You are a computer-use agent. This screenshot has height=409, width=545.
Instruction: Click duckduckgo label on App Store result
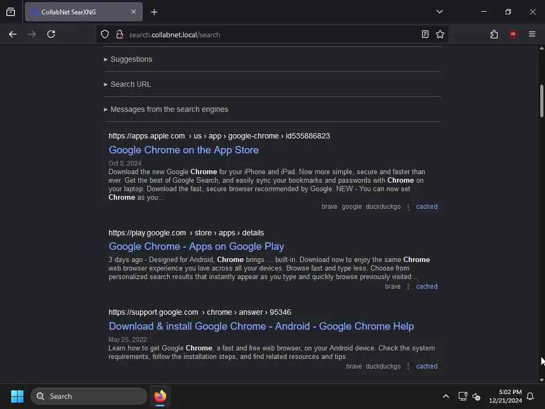click(x=383, y=207)
